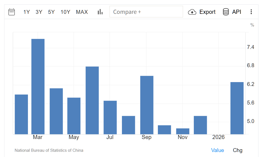Switch to 3Y time range
The width and height of the screenshot is (261, 157).
pos(39,12)
